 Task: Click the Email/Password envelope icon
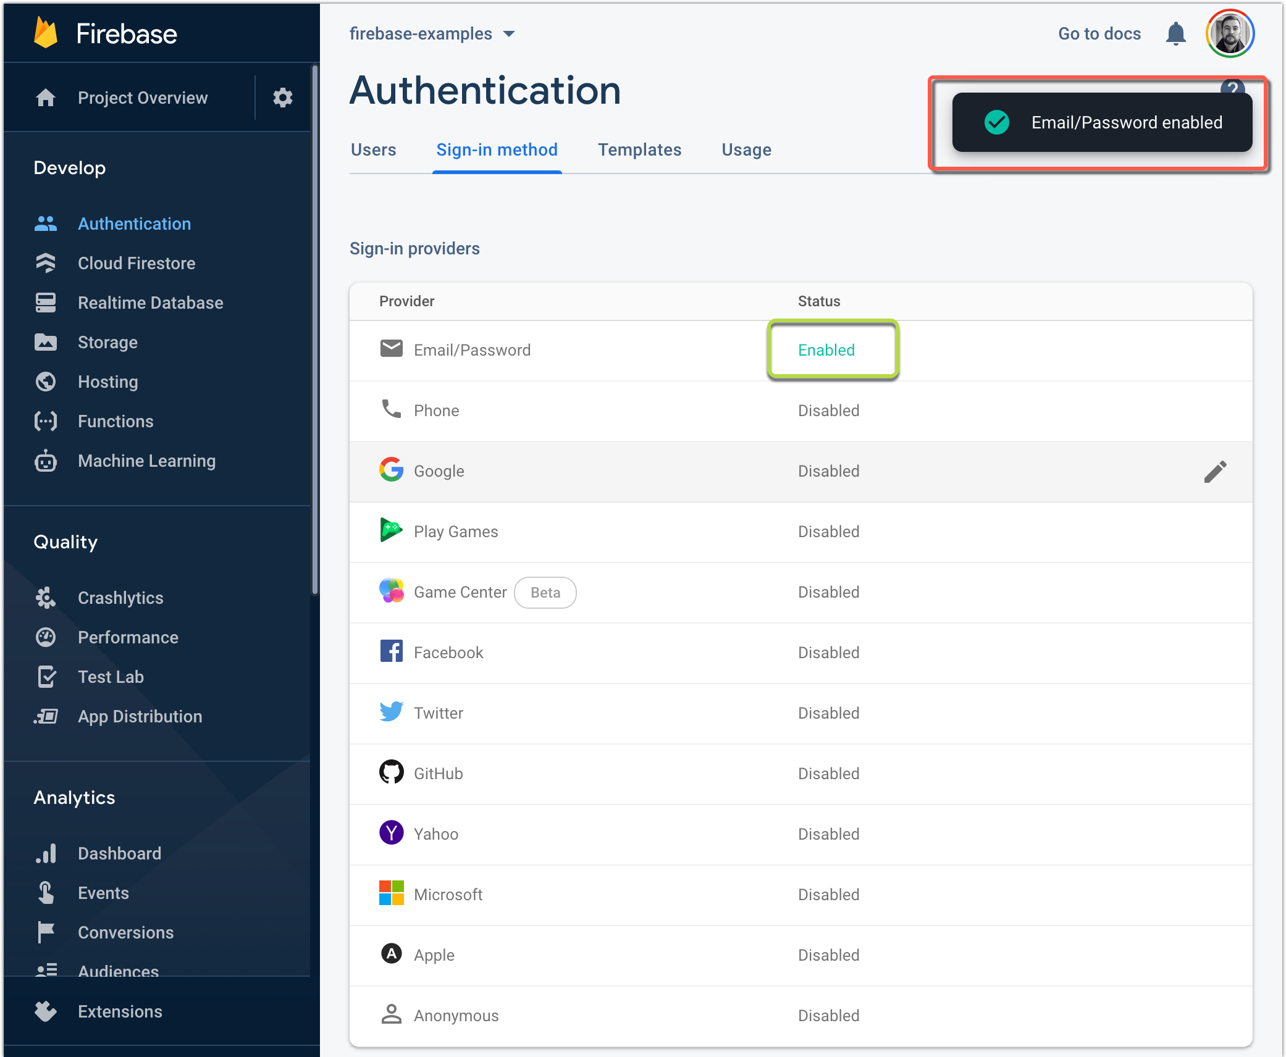[x=391, y=349]
